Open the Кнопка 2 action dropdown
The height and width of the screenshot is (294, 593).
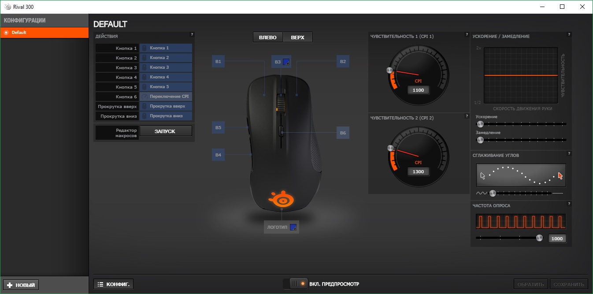[x=166, y=58]
